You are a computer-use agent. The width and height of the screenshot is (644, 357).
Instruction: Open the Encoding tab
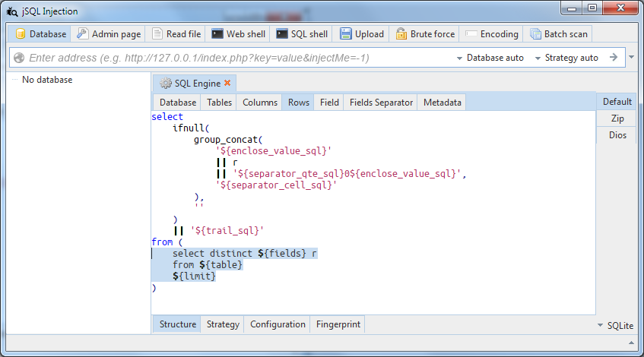coord(491,34)
